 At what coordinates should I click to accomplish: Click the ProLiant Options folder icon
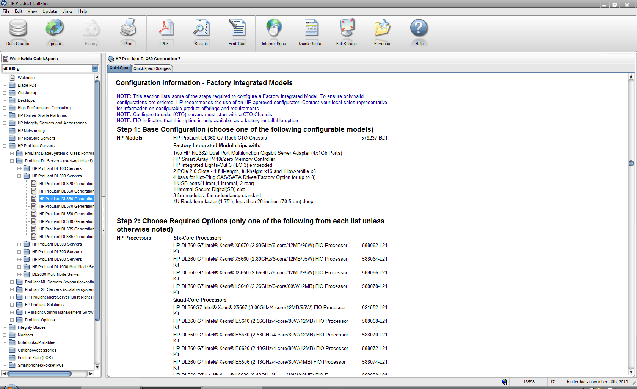pos(20,320)
